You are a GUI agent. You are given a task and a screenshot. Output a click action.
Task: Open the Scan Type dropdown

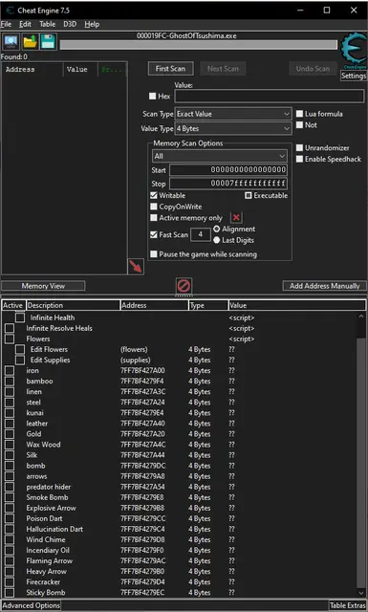pos(233,114)
